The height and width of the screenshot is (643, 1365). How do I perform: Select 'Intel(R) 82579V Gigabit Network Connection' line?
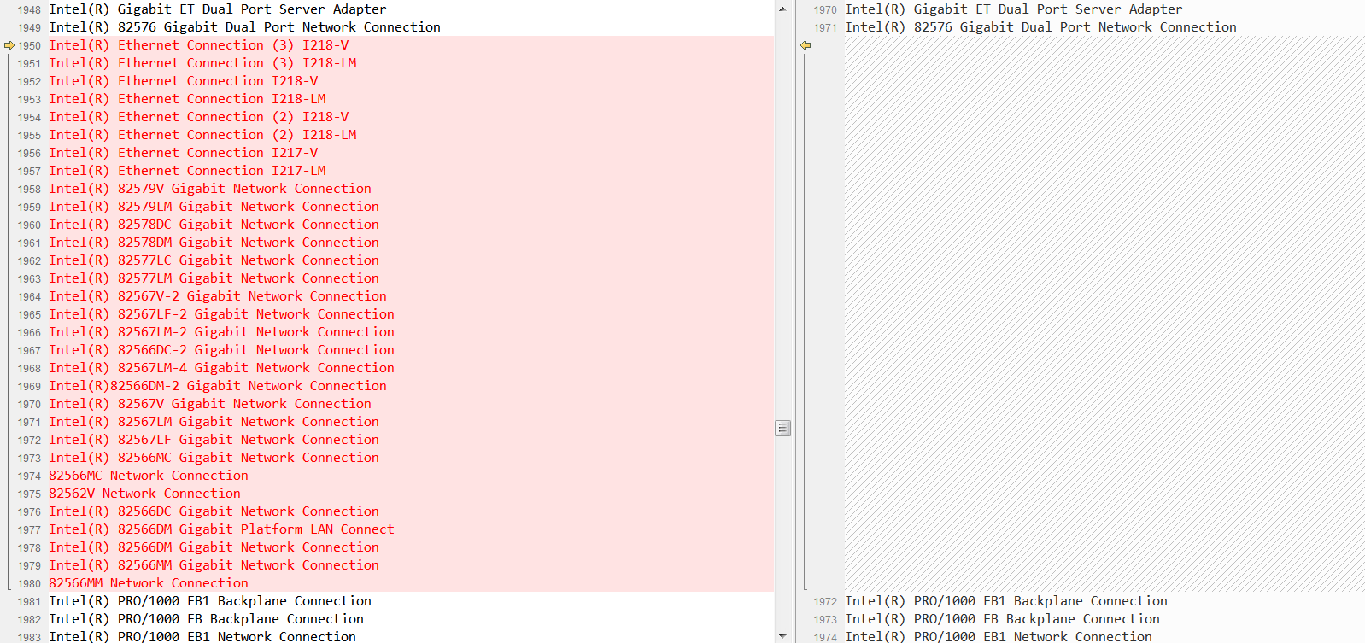[x=210, y=189]
